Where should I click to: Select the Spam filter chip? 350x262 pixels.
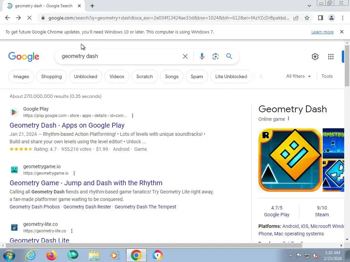pyautogui.click(x=197, y=76)
